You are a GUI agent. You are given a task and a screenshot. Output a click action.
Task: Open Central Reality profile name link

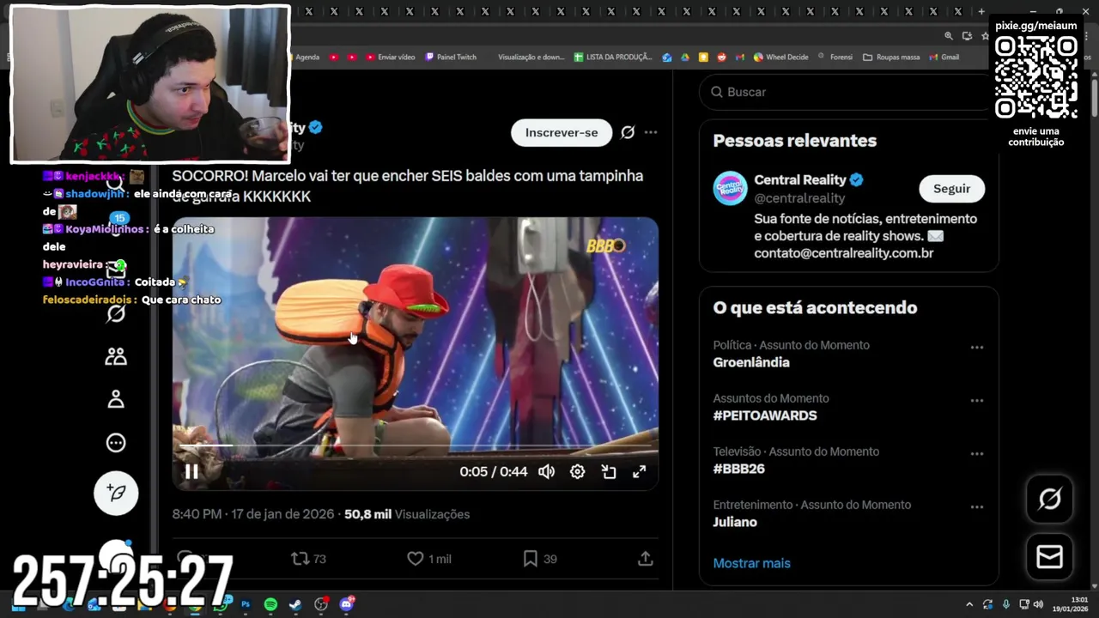(x=800, y=179)
